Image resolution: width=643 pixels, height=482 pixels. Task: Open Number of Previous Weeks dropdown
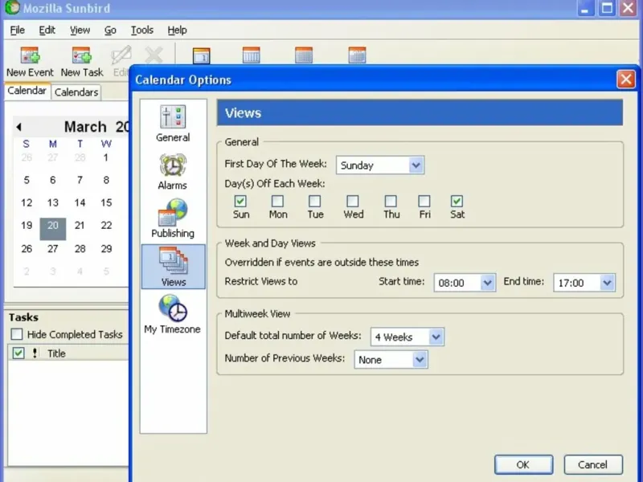[x=391, y=359]
